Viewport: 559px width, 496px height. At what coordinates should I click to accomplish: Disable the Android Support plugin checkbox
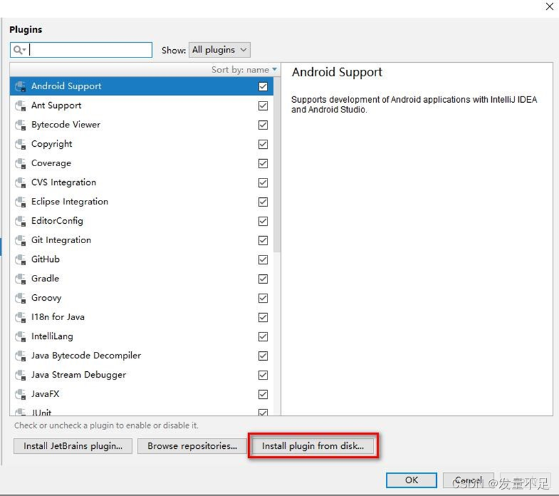(x=263, y=87)
